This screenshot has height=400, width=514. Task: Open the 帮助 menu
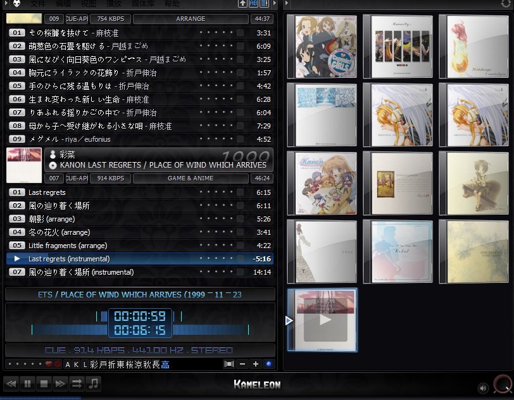coord(172,4)
